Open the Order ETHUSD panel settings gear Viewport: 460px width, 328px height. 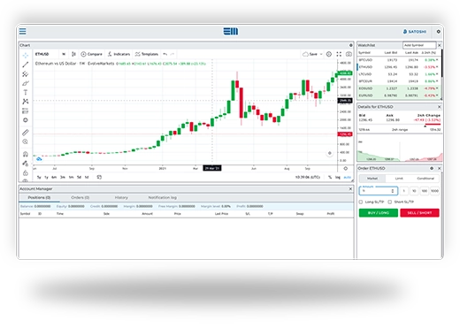click(432, 168)
